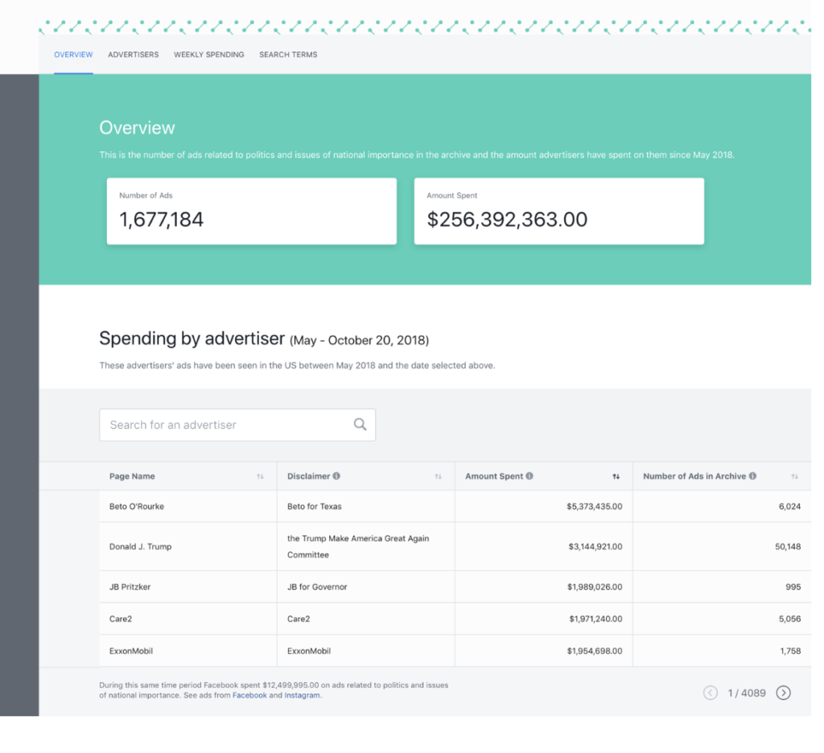The height and width of the screenshot is (753, 824).
Task: Go to next page arrow
Action: (x=783, y=693)
